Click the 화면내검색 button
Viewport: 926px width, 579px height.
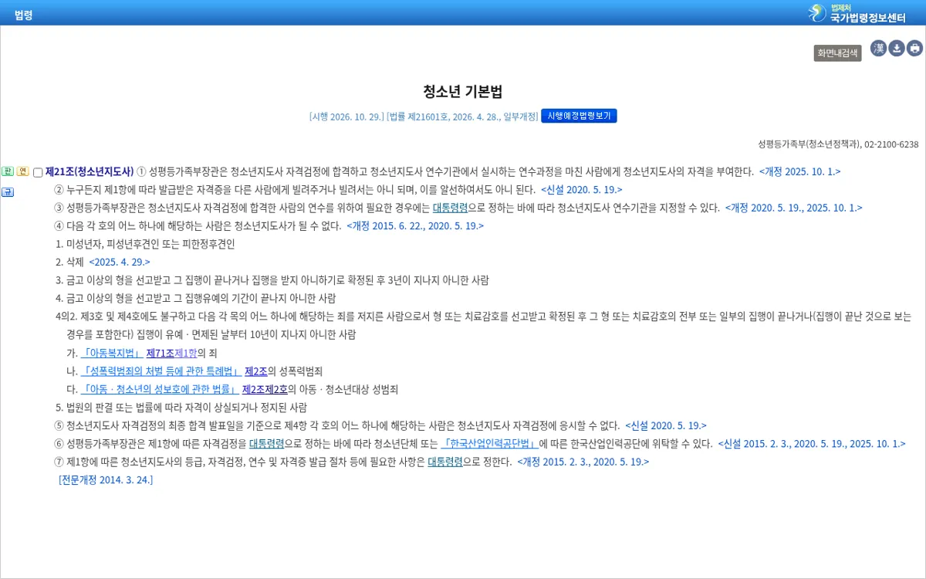point(837,53)
